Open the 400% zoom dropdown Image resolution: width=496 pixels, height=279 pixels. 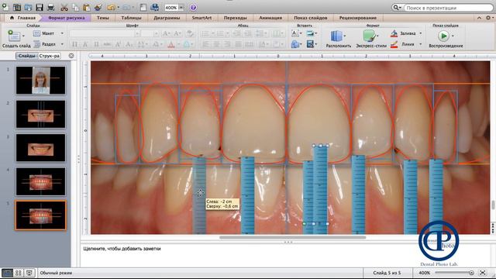pos(181,7)
